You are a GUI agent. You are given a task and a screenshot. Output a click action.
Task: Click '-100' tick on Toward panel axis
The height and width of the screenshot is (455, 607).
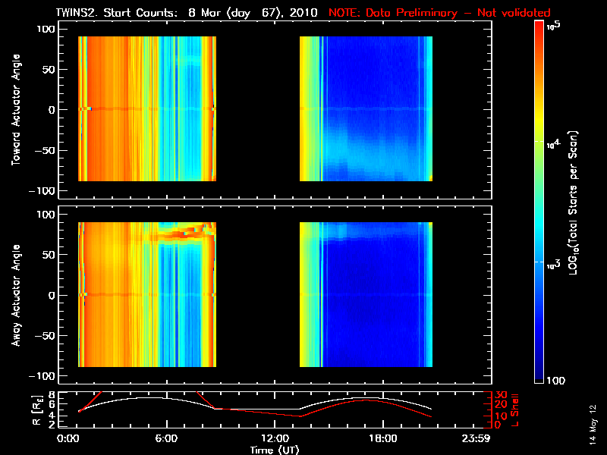[x=42, y=191]
